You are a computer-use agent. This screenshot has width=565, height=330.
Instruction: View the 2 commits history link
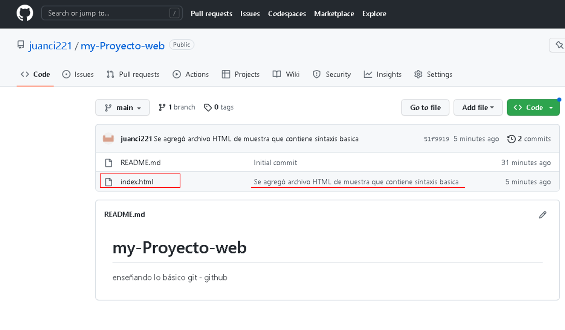point(529,139)
